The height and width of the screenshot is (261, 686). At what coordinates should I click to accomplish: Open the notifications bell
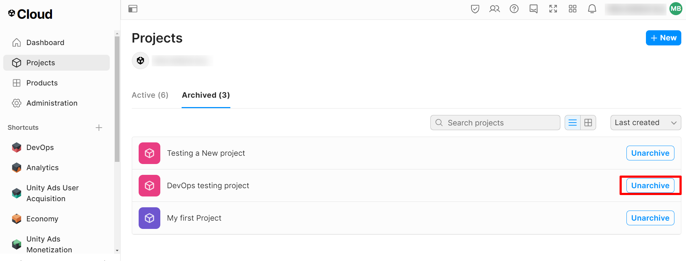592,9
